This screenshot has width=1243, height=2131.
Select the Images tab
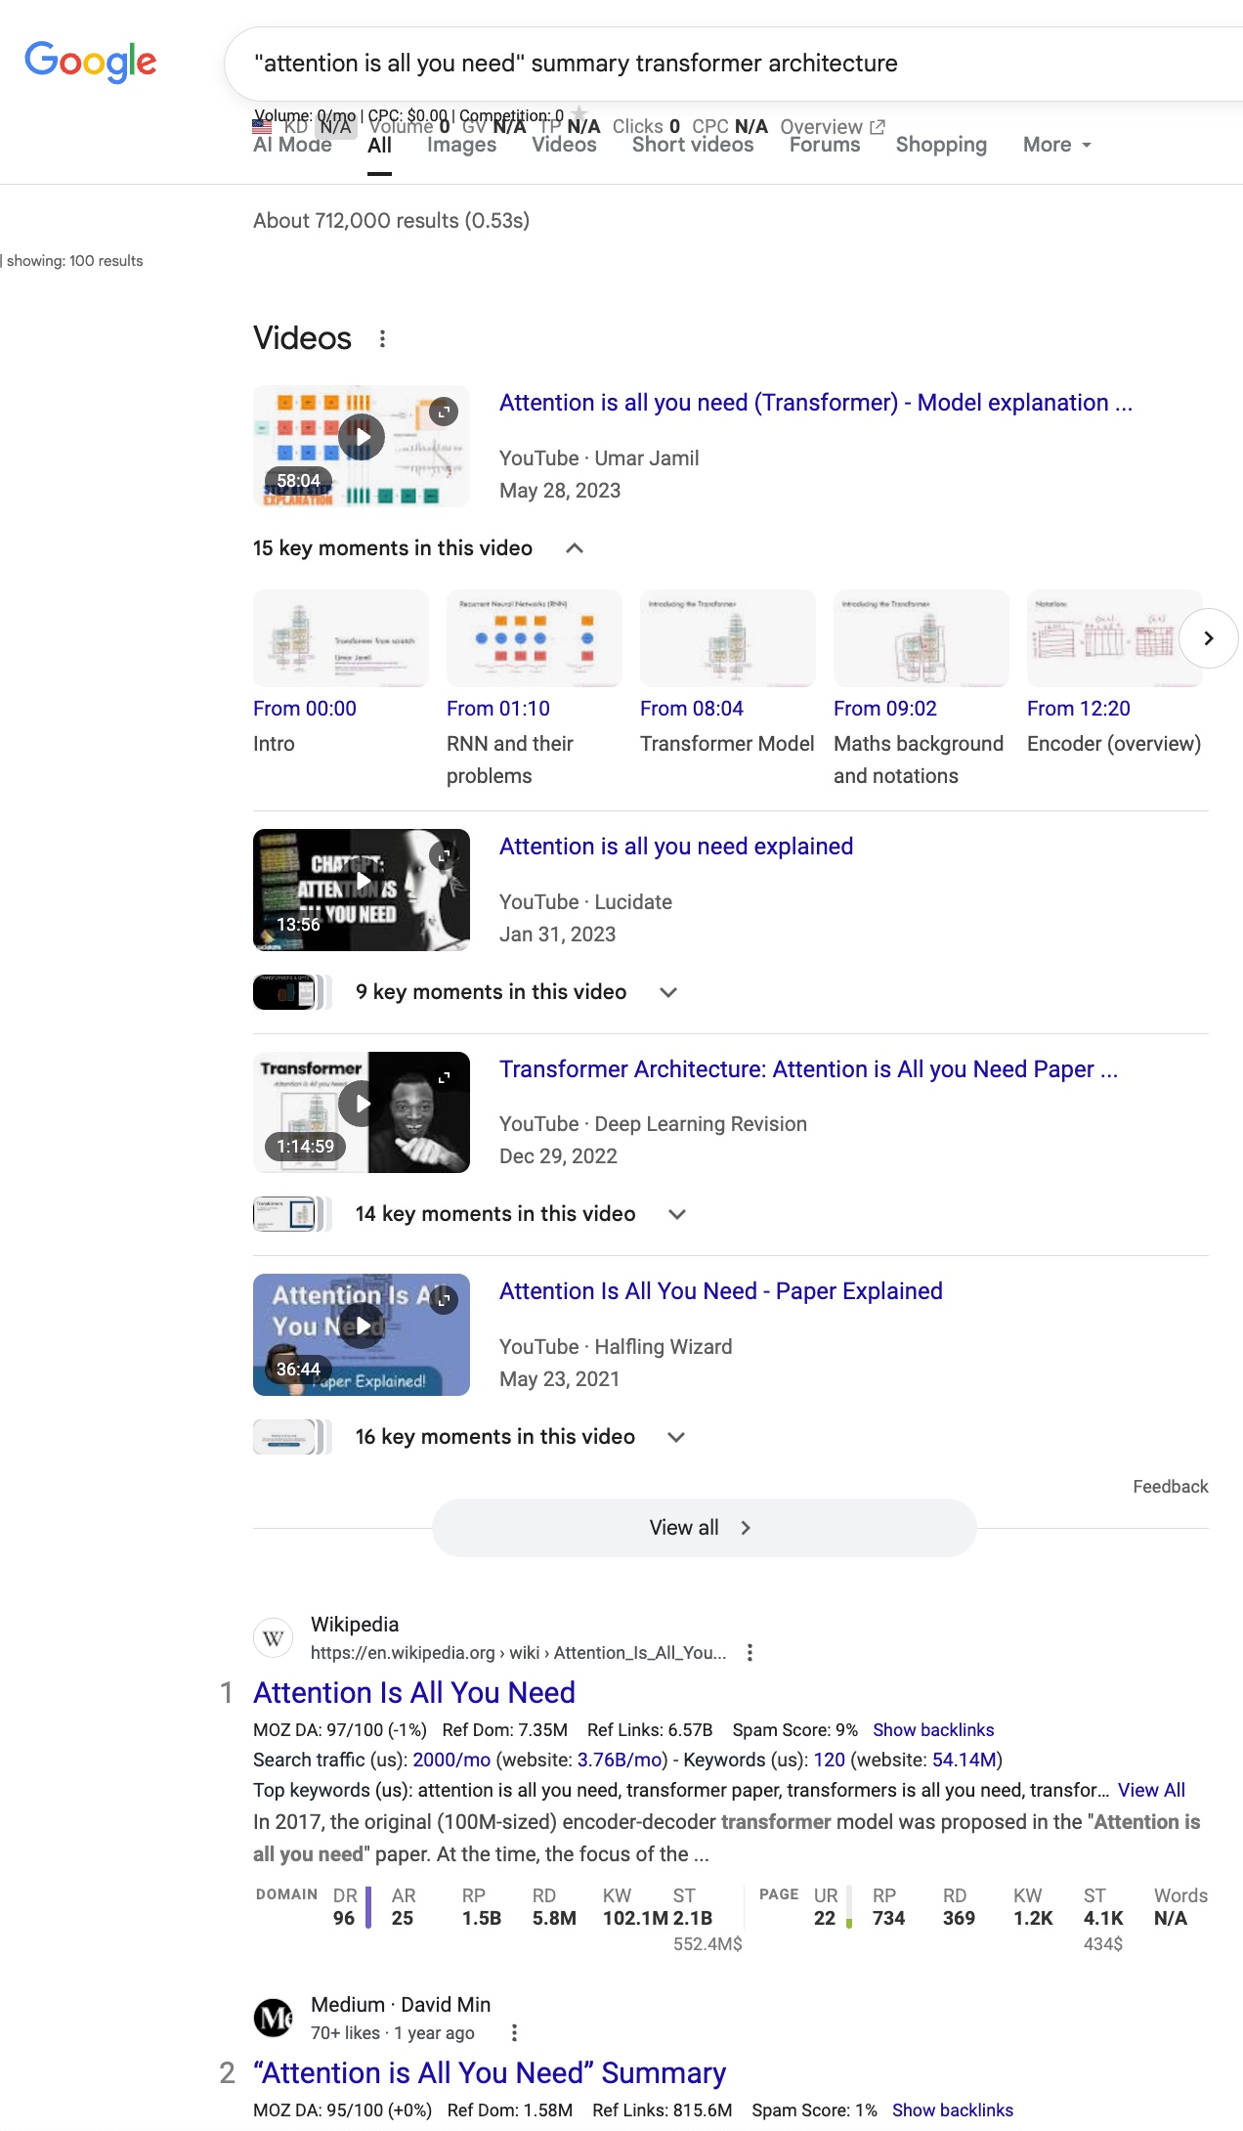(461, 145)
